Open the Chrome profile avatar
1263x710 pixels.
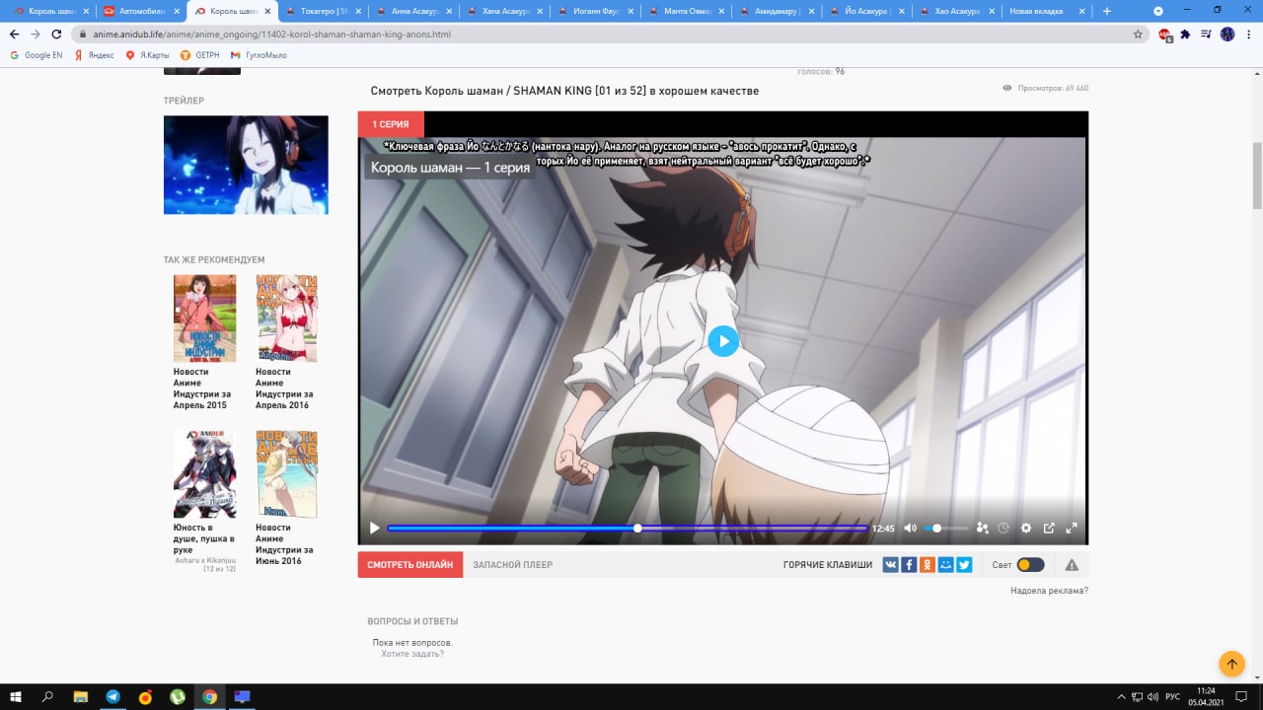pos(1227,34)
